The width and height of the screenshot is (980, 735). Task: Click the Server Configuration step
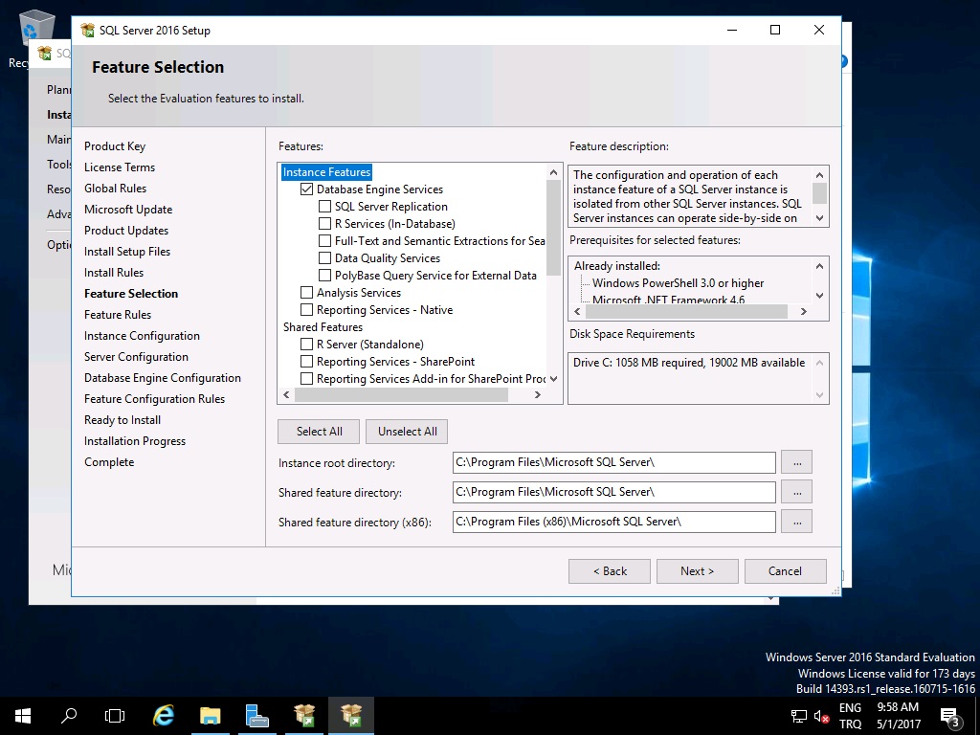(x=136, y=357)
